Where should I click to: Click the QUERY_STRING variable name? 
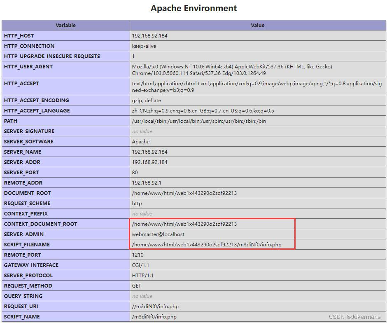(x=23, y=296)
